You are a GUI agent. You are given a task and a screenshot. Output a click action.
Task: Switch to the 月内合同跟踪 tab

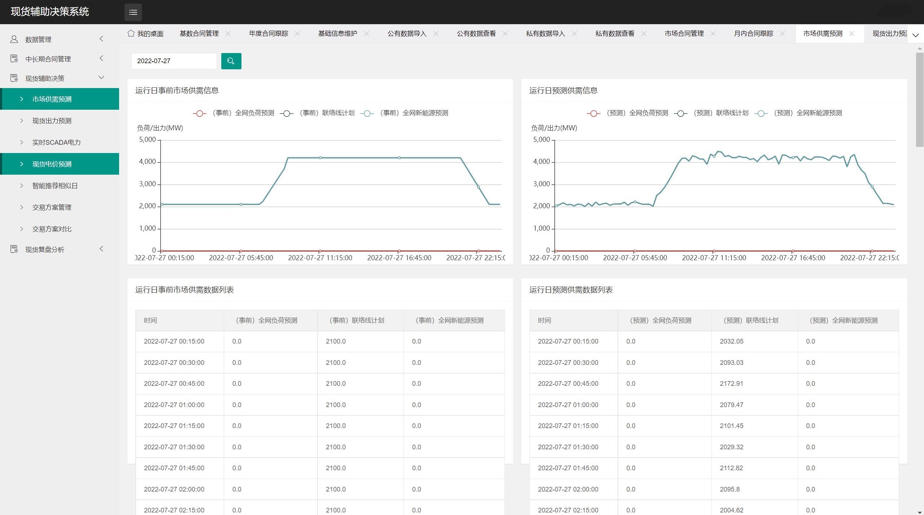click(753, 34)
